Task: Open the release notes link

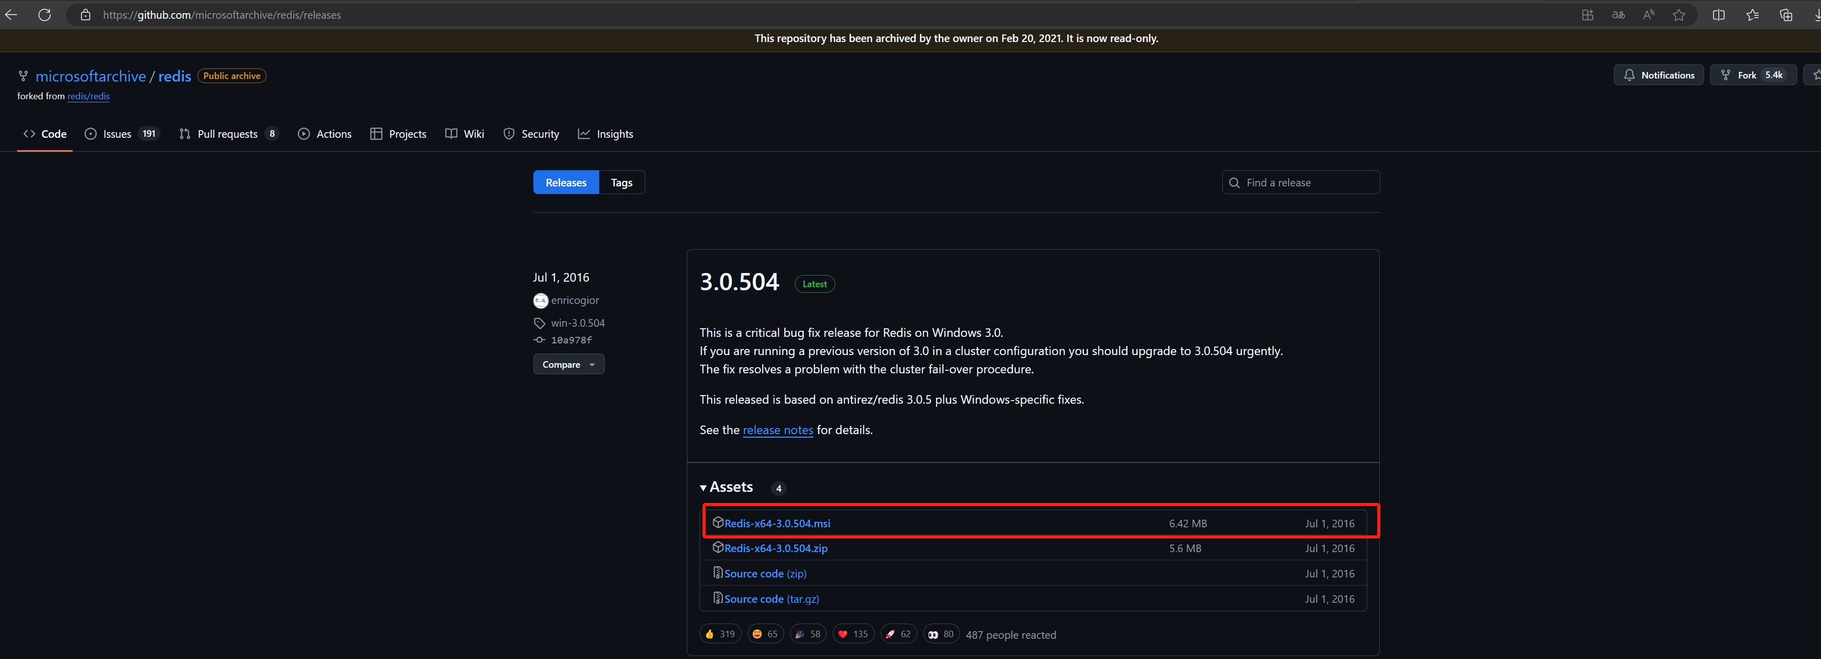Action: point(778,430)
